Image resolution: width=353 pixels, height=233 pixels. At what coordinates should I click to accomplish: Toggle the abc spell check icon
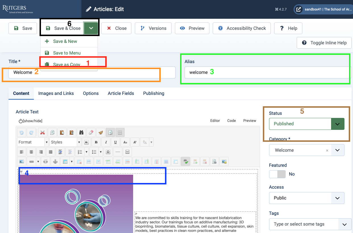(x=185, y=161)
